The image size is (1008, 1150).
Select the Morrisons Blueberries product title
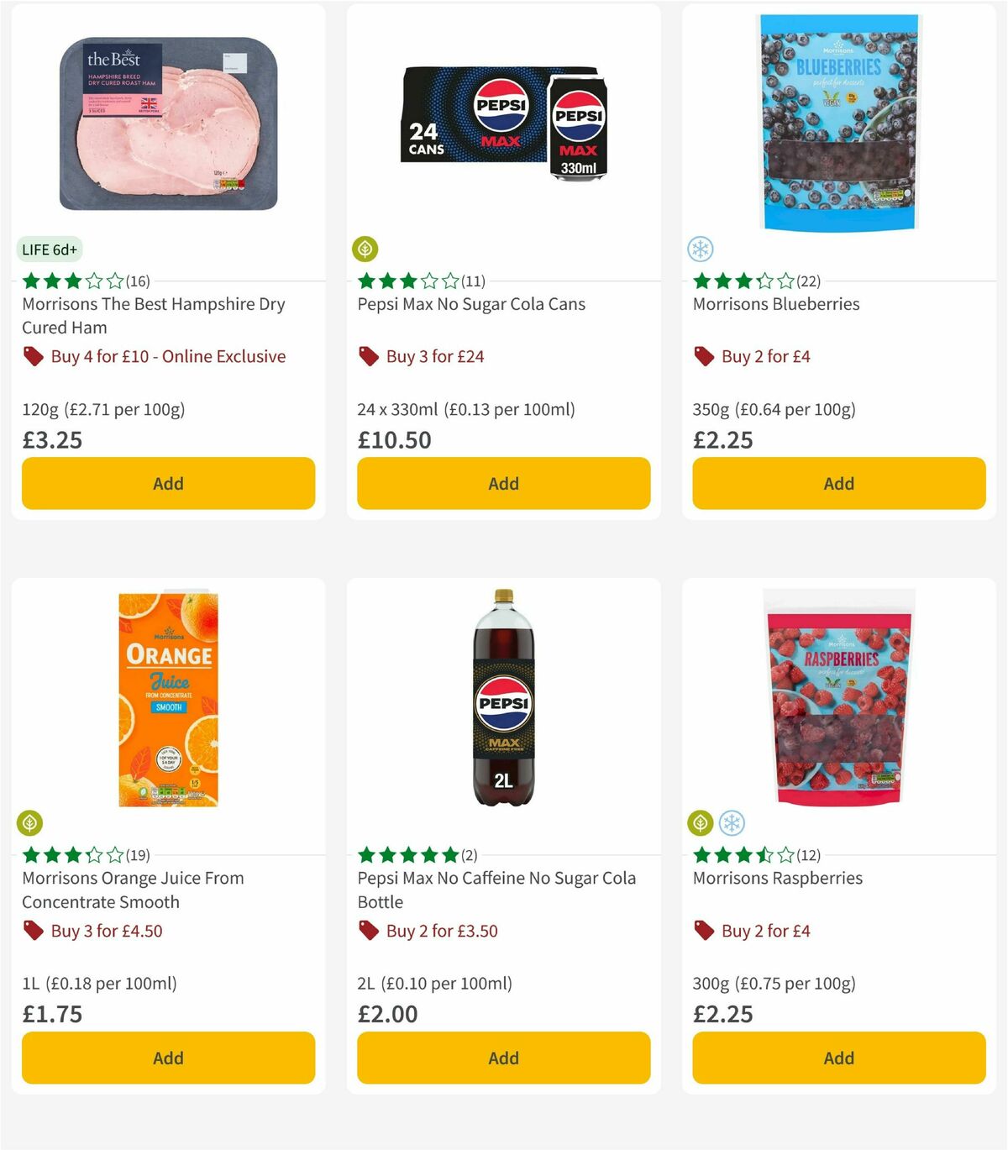775,304
